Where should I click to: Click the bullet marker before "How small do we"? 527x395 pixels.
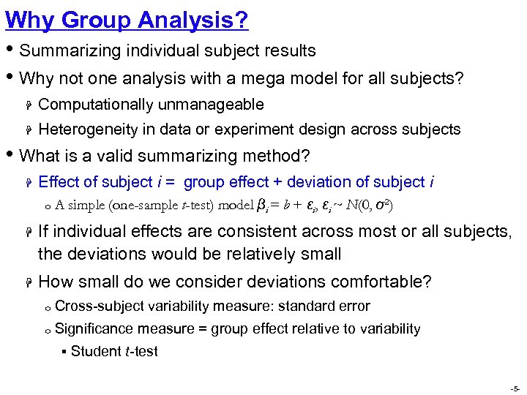(x=25, y=282)
